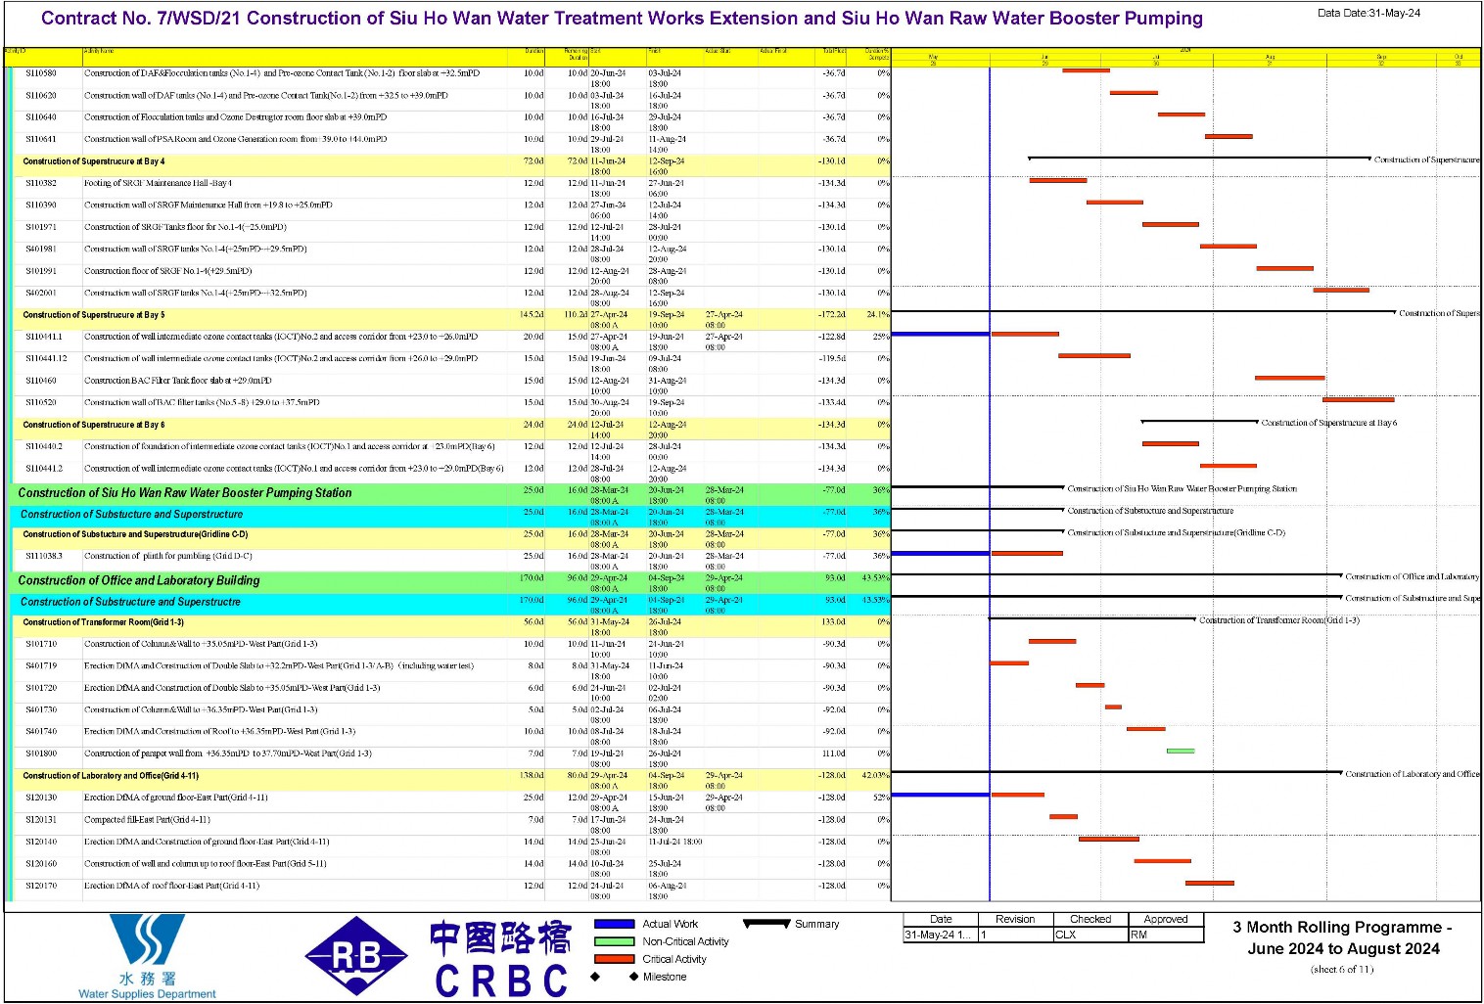Screen dimensions: 1484x1004
Task: Click the '3 Month Rolling Programme' title block
Action: point(1342,937)
